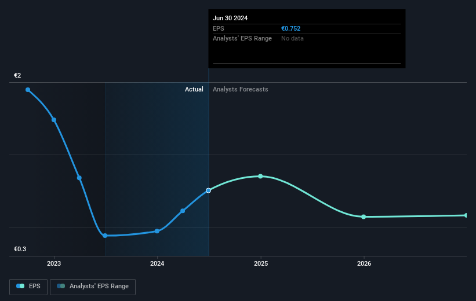The height and width of the screenshot is (301, 476).
Task: Select the lowest EPS point mid-2023
Action: [x=105, y=236]
